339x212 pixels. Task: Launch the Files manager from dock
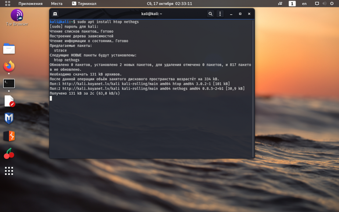tap(9, 49)
